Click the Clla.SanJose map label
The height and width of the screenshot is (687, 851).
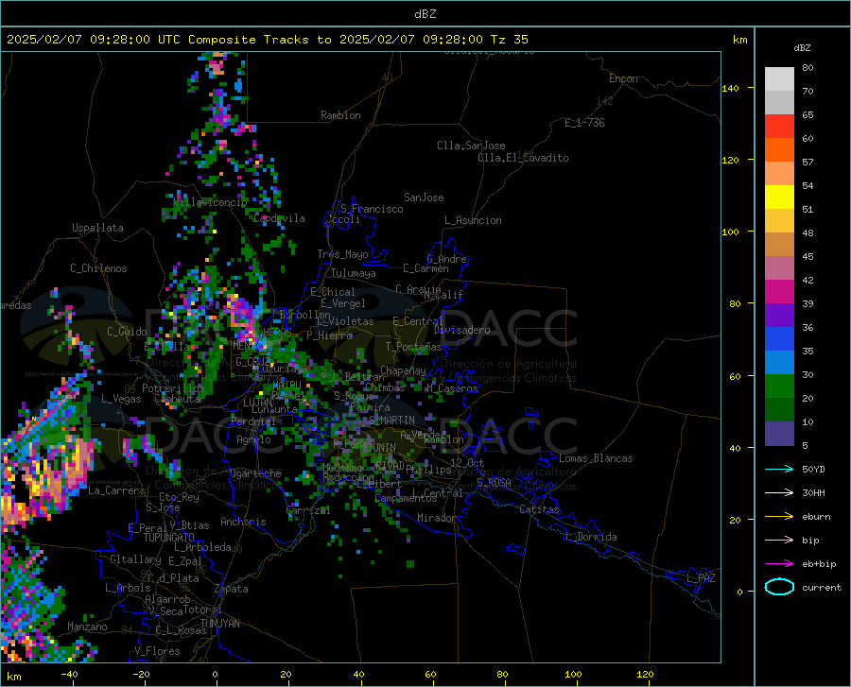point(471,146)
